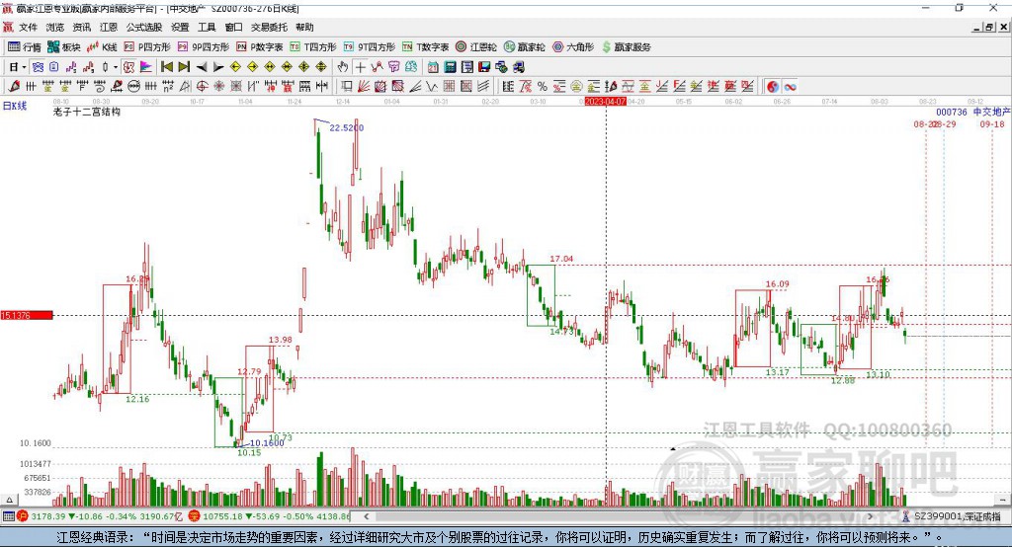Jump to last bar with skip-to-end icon
The width and height of the screenshot is (1012, 547).
coord(184,67)
